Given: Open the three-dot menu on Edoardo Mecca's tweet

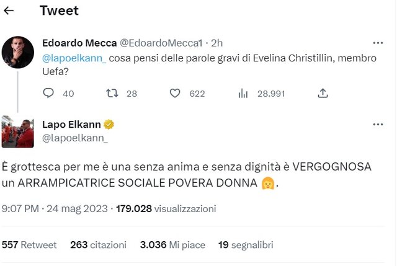Looking at the screenshot, I should pyautogui.click(x=378, y=43).
